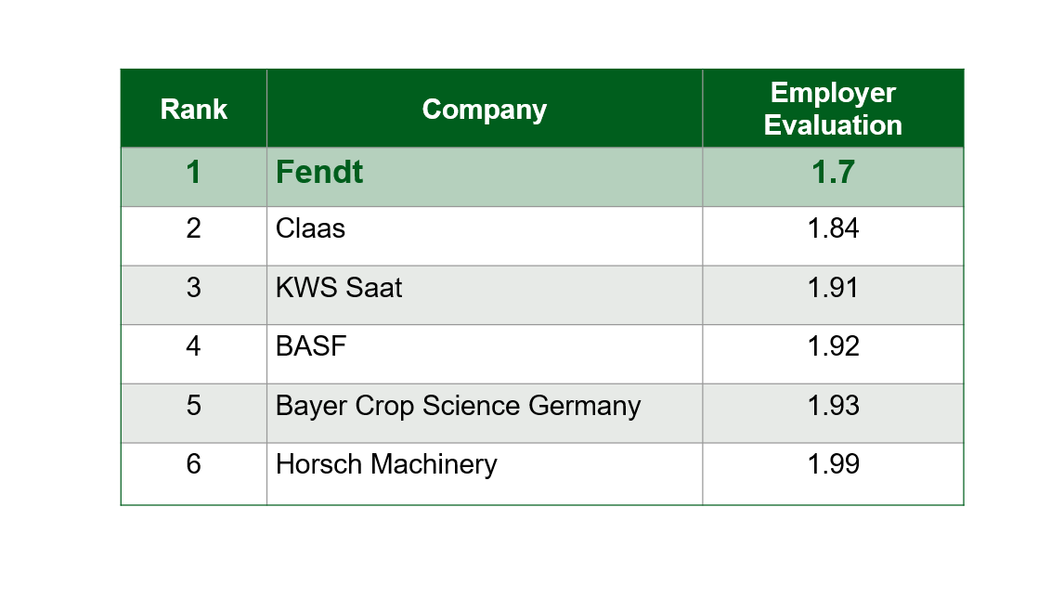Click the rank 2 cell
The height and width of the screenshot is (598, 1051).
pos(193,228)
